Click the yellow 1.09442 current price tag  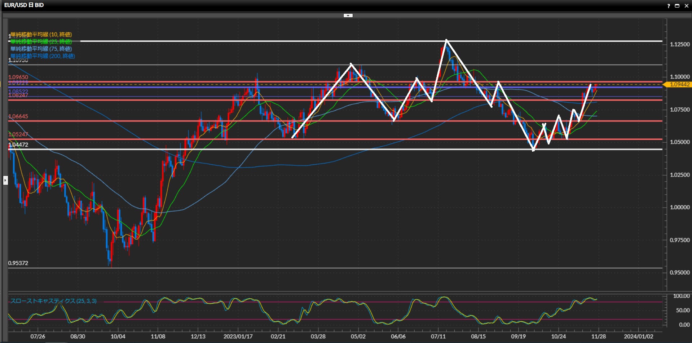679,84
